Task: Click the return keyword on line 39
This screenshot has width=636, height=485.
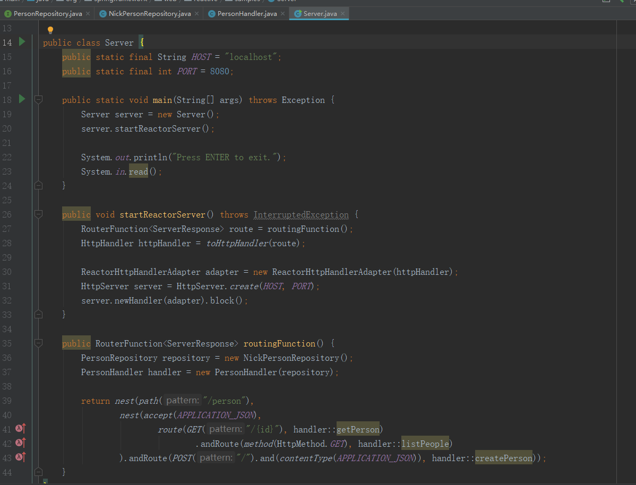Action: [96, 401]
